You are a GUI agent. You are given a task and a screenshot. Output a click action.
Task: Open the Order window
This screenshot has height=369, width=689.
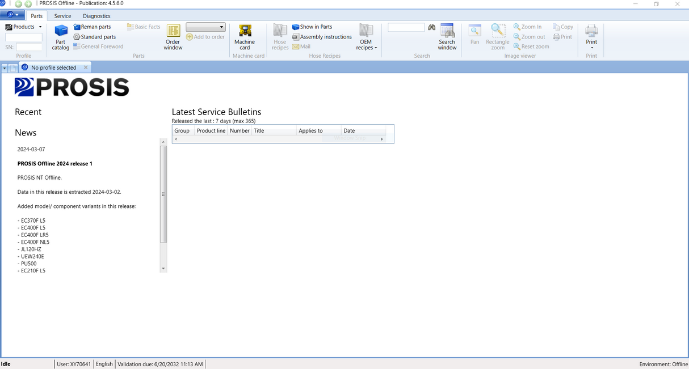pos(173,37)
